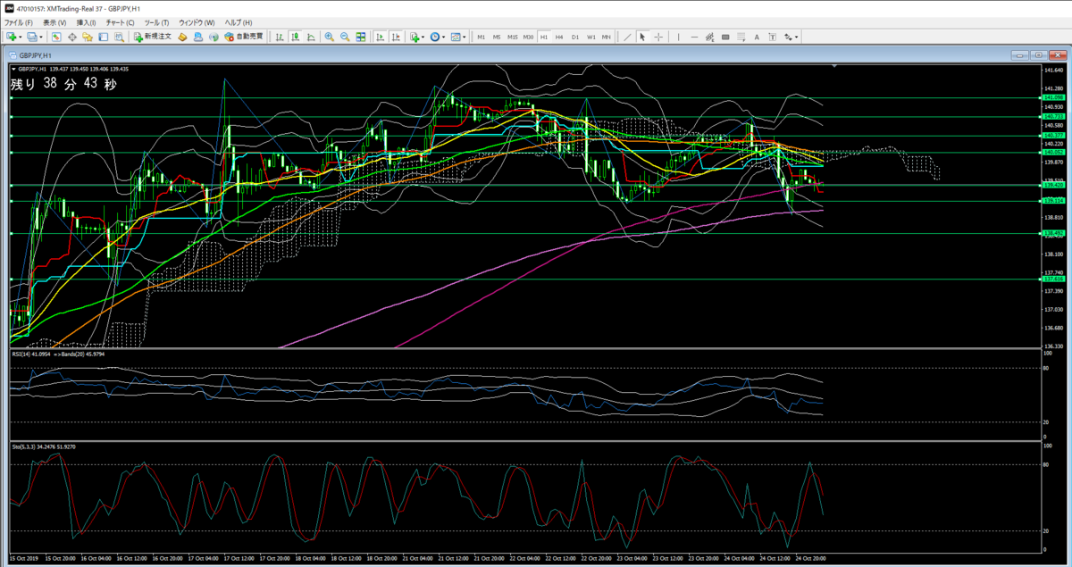Screen dimensions: 1072x567
Task: Select the M30 timeframe
Action: (529, 37)
